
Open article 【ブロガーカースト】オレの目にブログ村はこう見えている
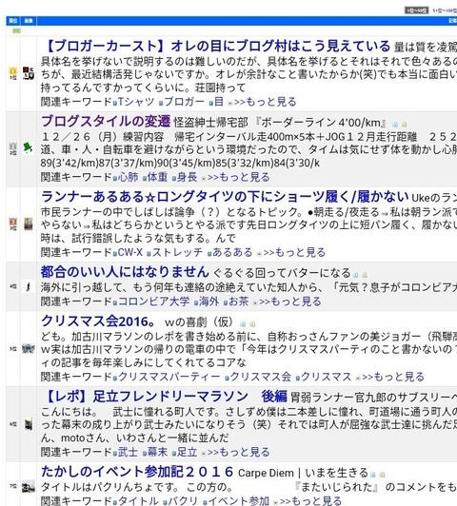click(x=216, y=47)
